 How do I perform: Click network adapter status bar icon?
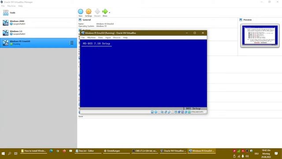pos(166,112)
